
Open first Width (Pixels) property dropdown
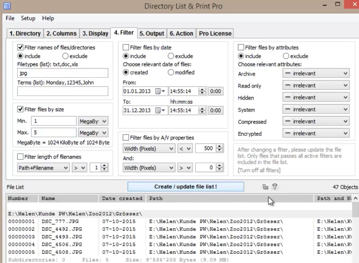(149, 149)
